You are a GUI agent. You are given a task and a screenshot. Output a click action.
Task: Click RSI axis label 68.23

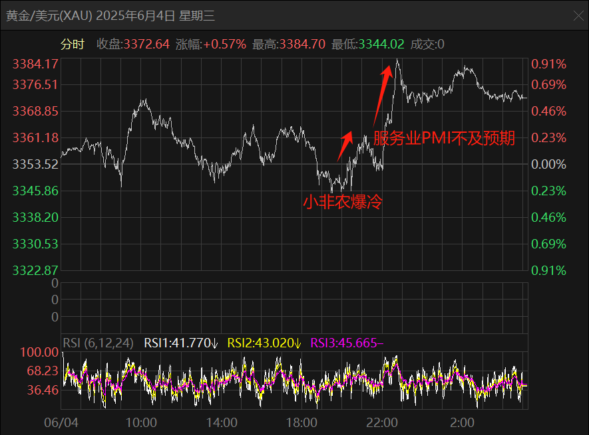pyautogui.click(x=43, y=371)
